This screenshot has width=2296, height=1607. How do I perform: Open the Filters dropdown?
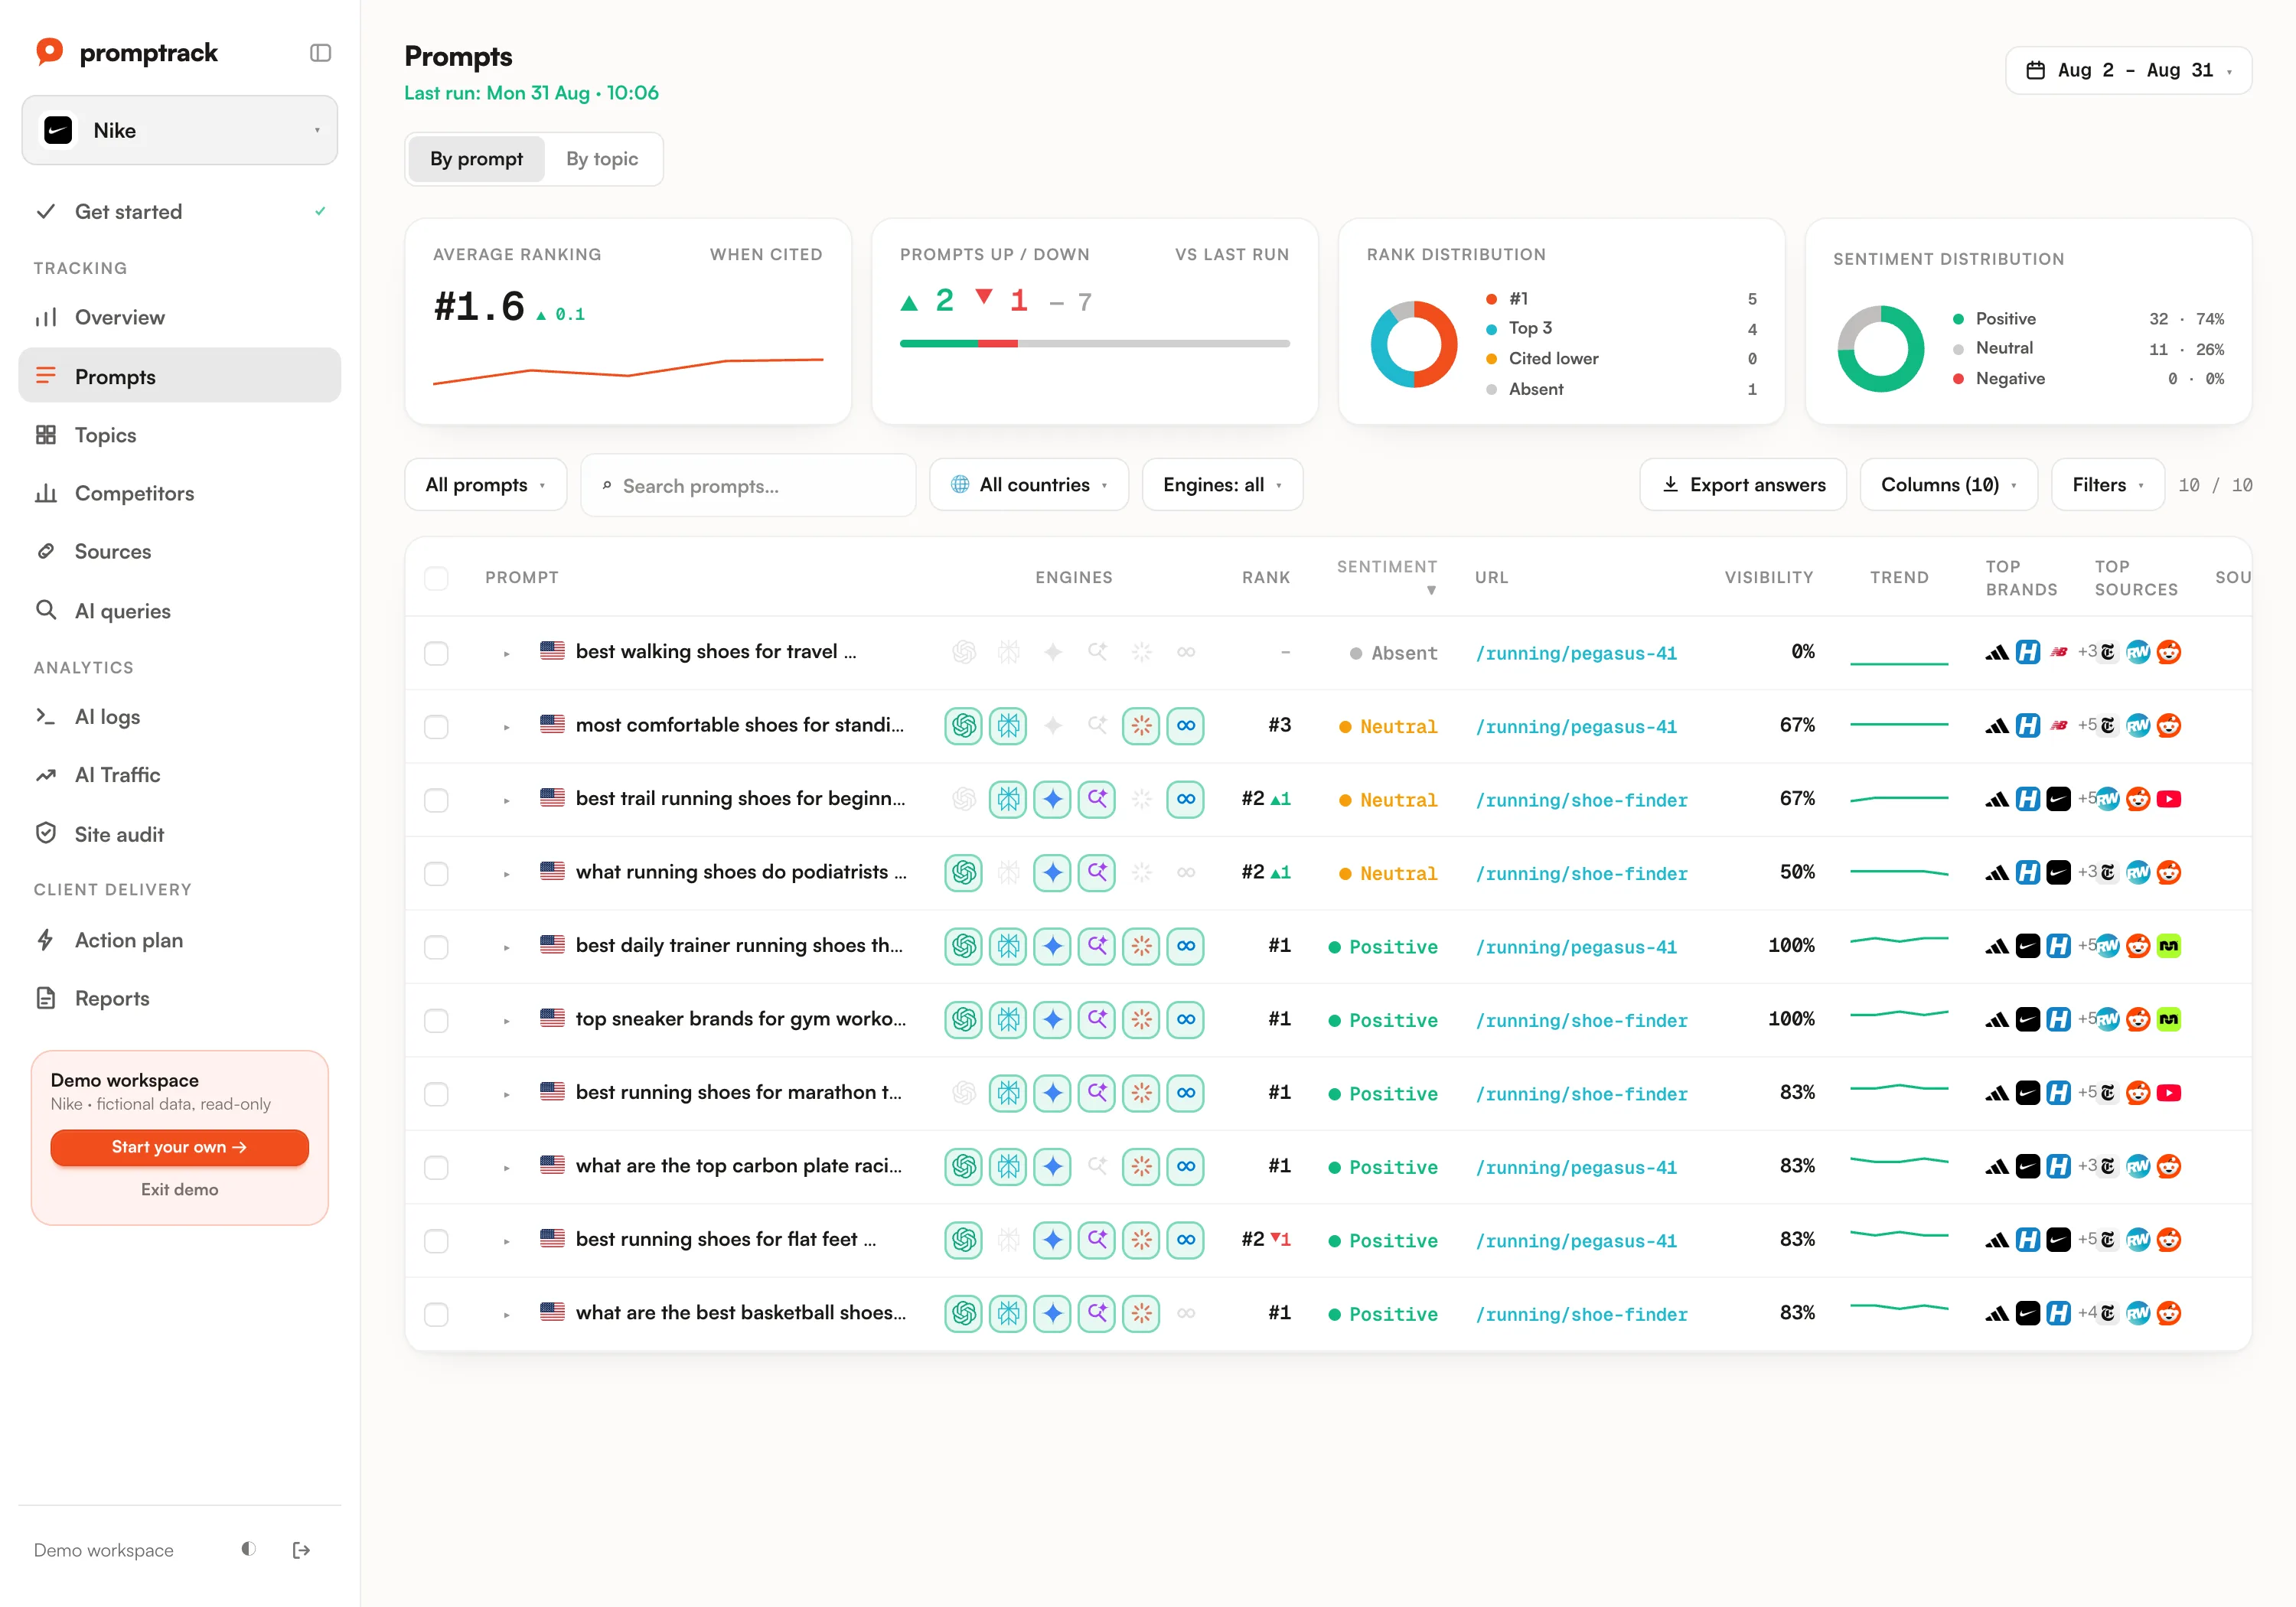point(2108,485)
